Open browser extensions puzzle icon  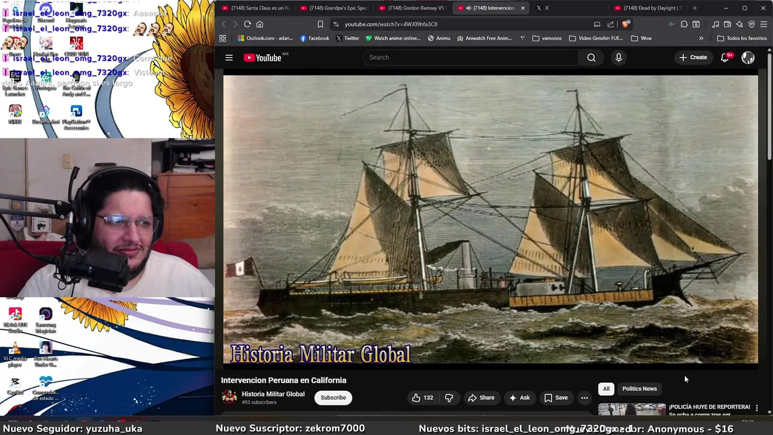pos(684,24)
